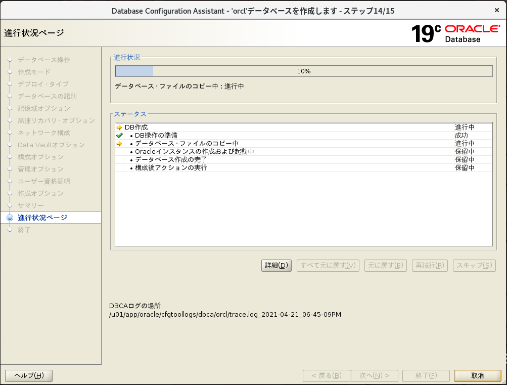The height and width of the screenshot is (385, 507).
Task: Open ヘルプ(H) help
Action: click(29, 375)
